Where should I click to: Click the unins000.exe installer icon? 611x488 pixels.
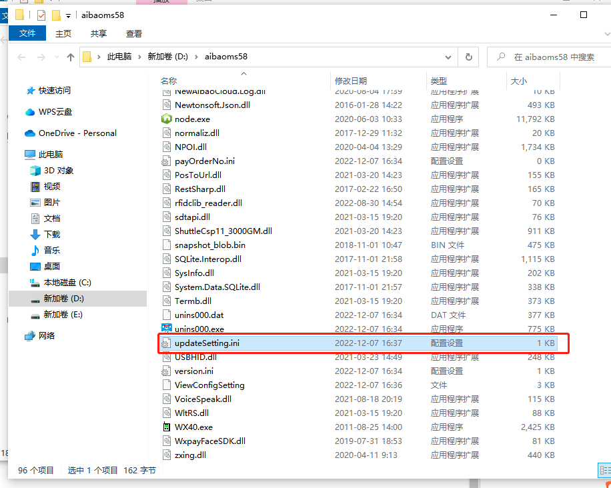click(x=167, y=329)
